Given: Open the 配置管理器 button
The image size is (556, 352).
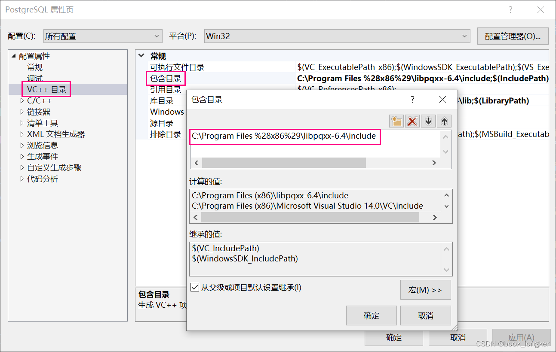Looking at the screenshot, I should pos(513,36).
